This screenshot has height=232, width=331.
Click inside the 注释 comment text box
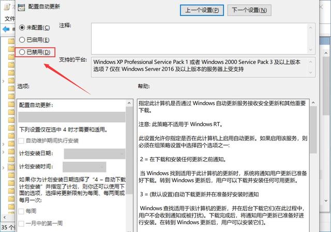(x=199, y=39)
